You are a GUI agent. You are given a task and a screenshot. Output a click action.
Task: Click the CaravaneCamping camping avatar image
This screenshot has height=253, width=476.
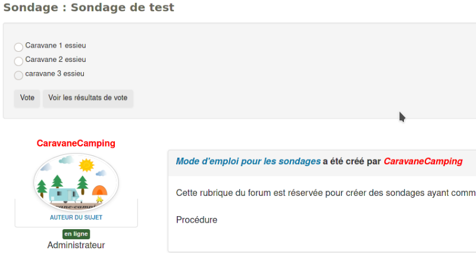(x=76, y=182)
